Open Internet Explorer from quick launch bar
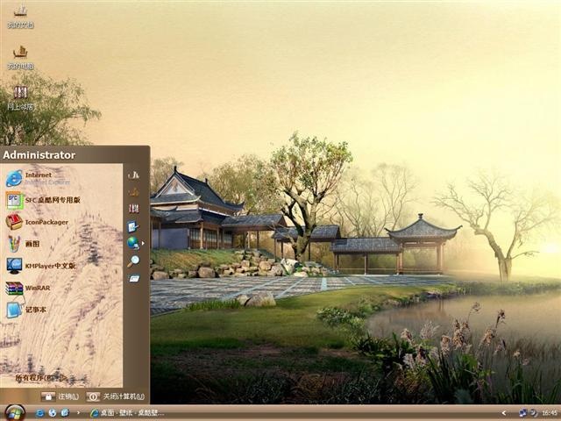The image size is (561, 421). [40, 413]
